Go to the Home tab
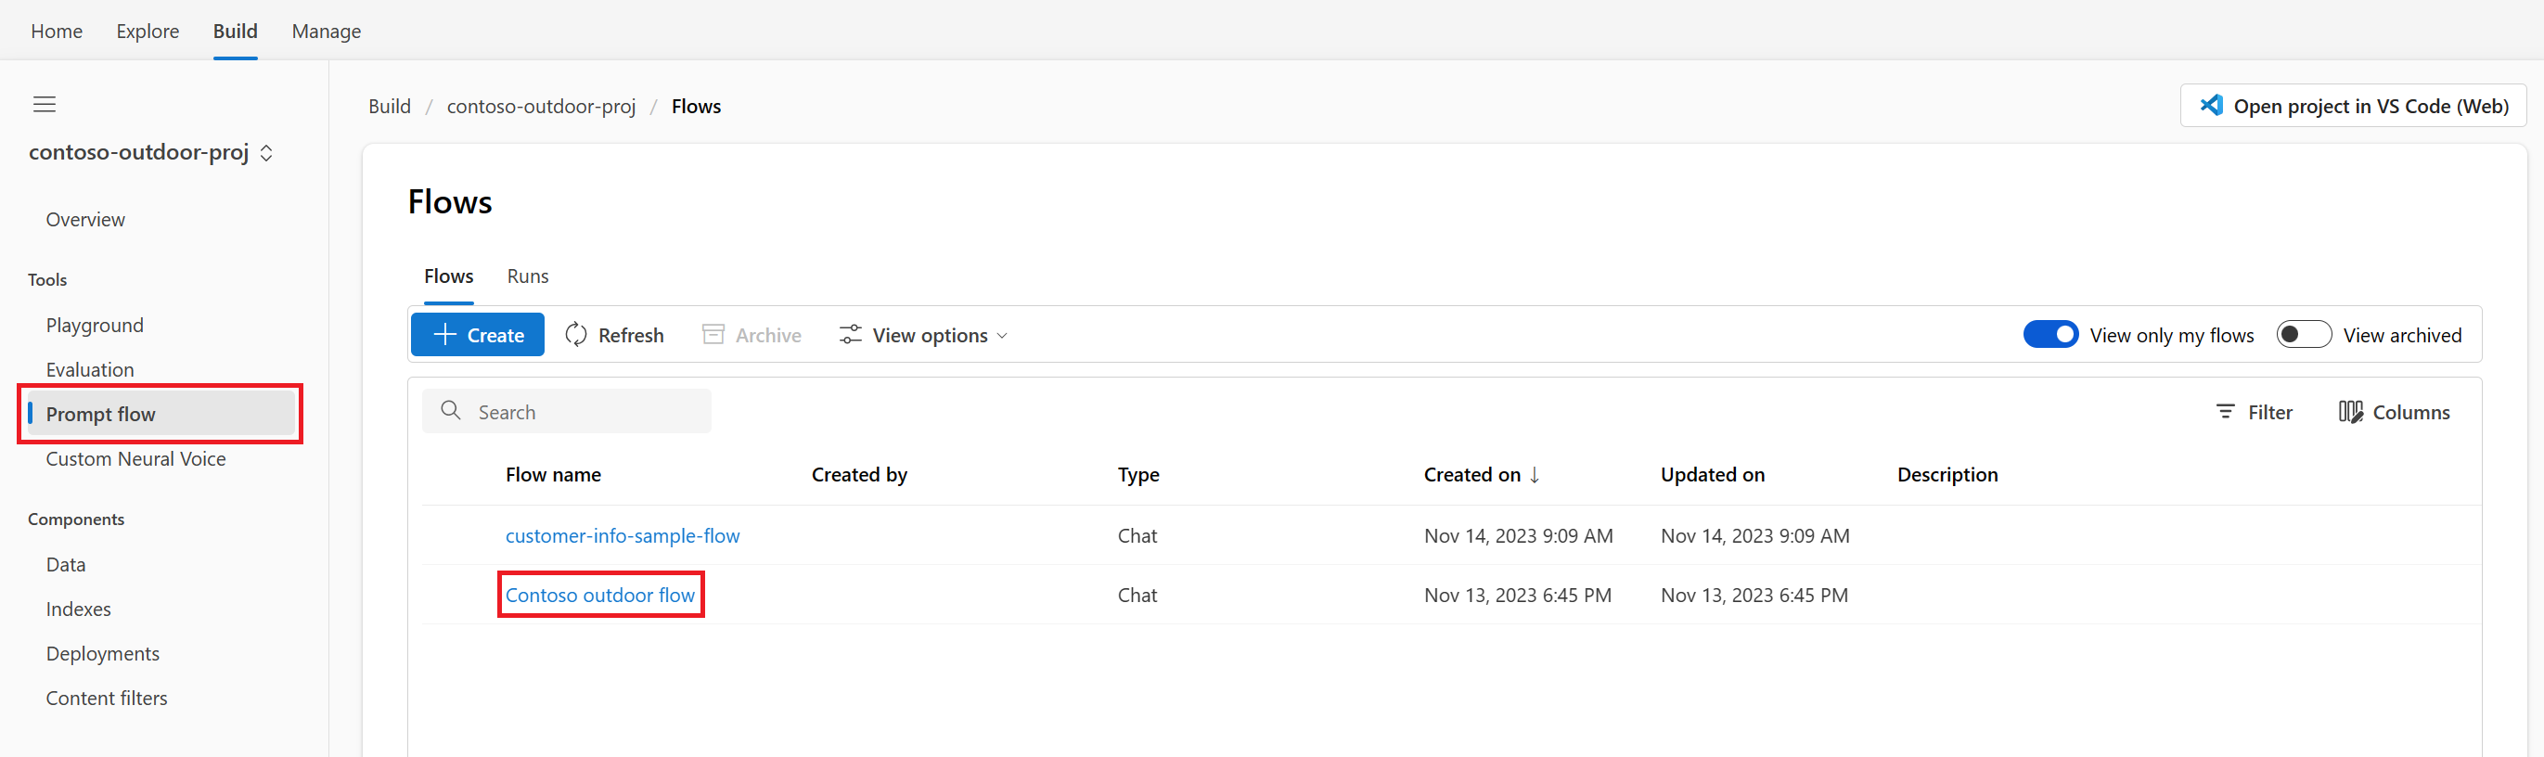The height and width of the screenshot is (757, 2544). 57,32
